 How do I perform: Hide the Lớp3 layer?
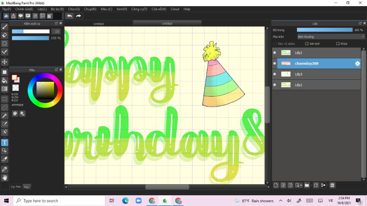(x=275, y=74)
